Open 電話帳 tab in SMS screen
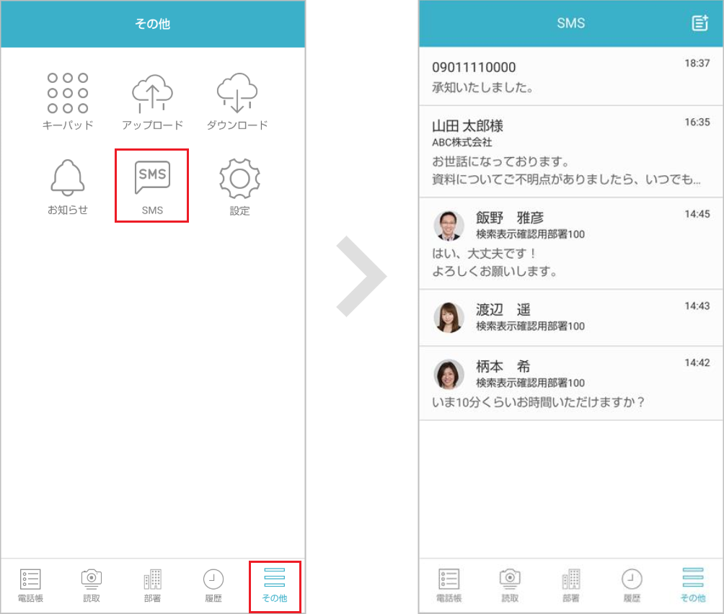The height and width of the screenshot is (614, 724). (x=449, y=585)
